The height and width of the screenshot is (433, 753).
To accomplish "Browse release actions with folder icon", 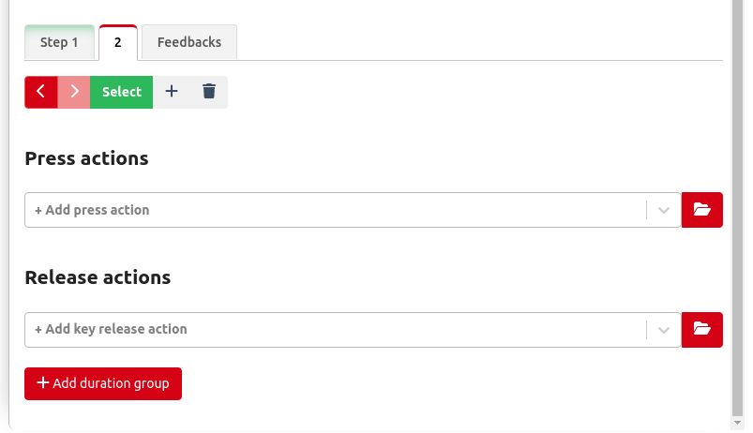I will [x=701, y=329].
